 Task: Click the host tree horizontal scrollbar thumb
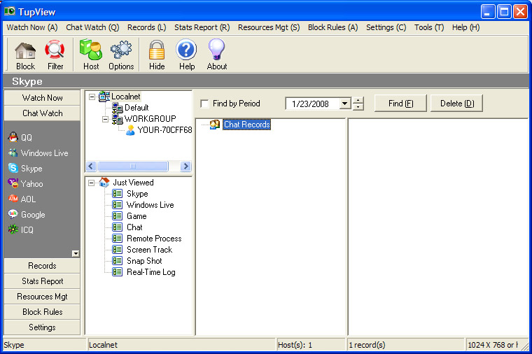click(133, 166)
